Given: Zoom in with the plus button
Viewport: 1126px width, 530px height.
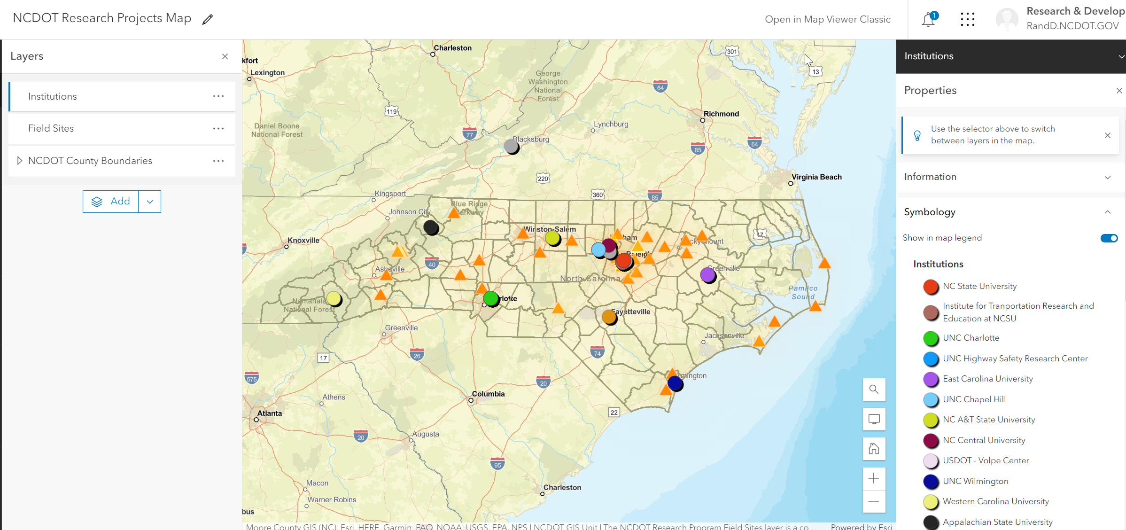Looking at the screenshot, I should pyautogui.click(x=874, y=479).
